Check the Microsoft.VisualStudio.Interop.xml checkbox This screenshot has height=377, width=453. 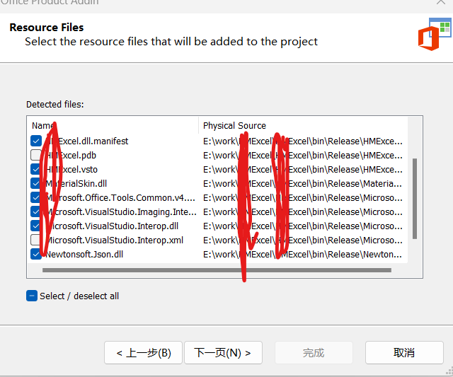pyautogui.click(x=36, y=240)
